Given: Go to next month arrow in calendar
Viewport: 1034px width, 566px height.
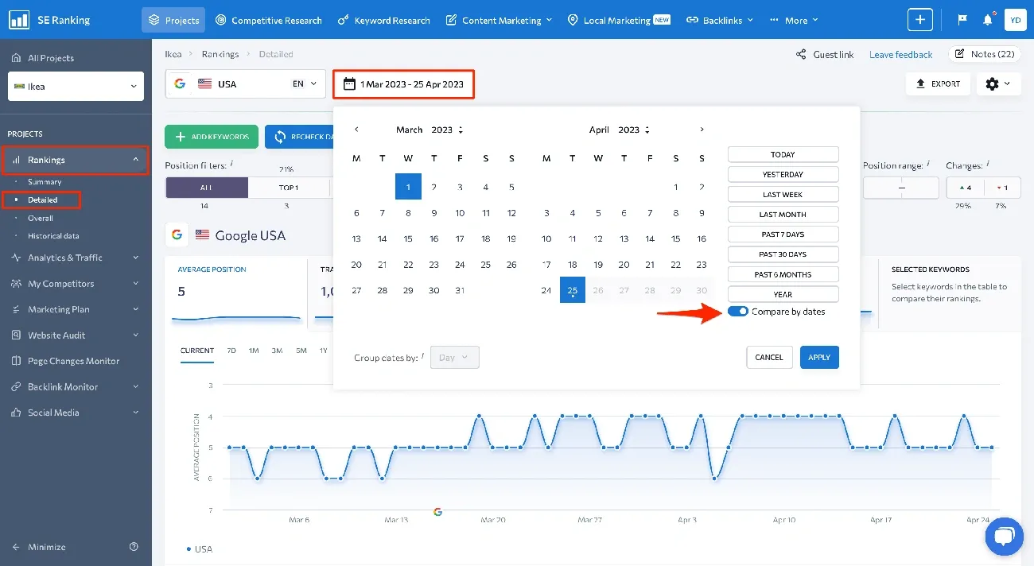Looking at the screenshot, I should coord(701,130).
